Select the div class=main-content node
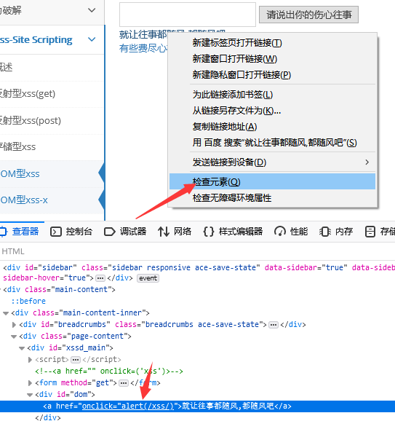Screen dimensions: 395x421 (x=59, y=290)
